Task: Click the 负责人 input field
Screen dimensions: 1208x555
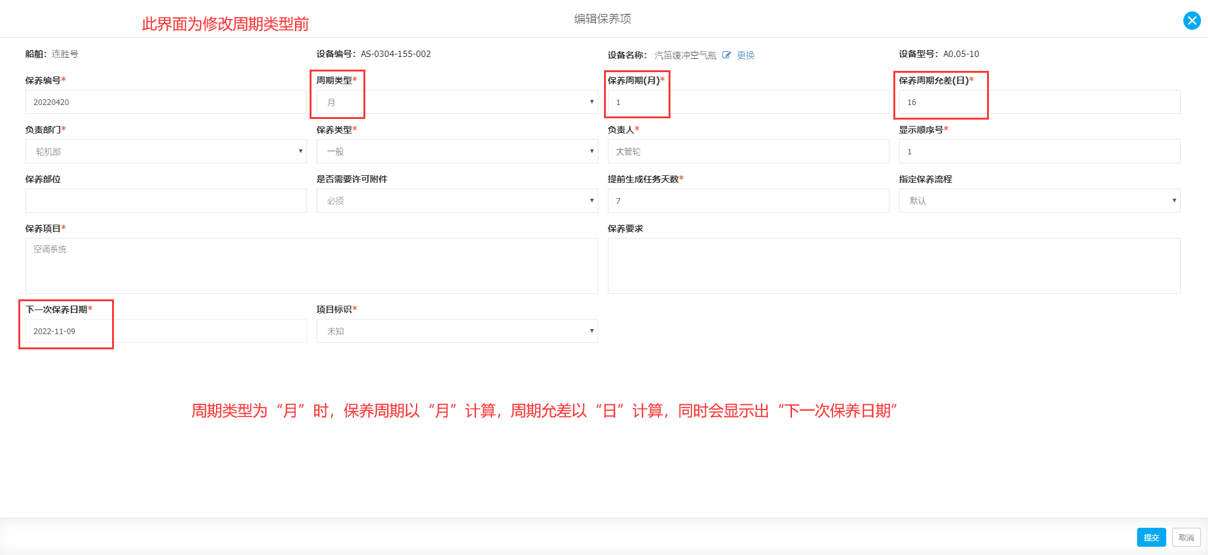Action: click(748, 151)
